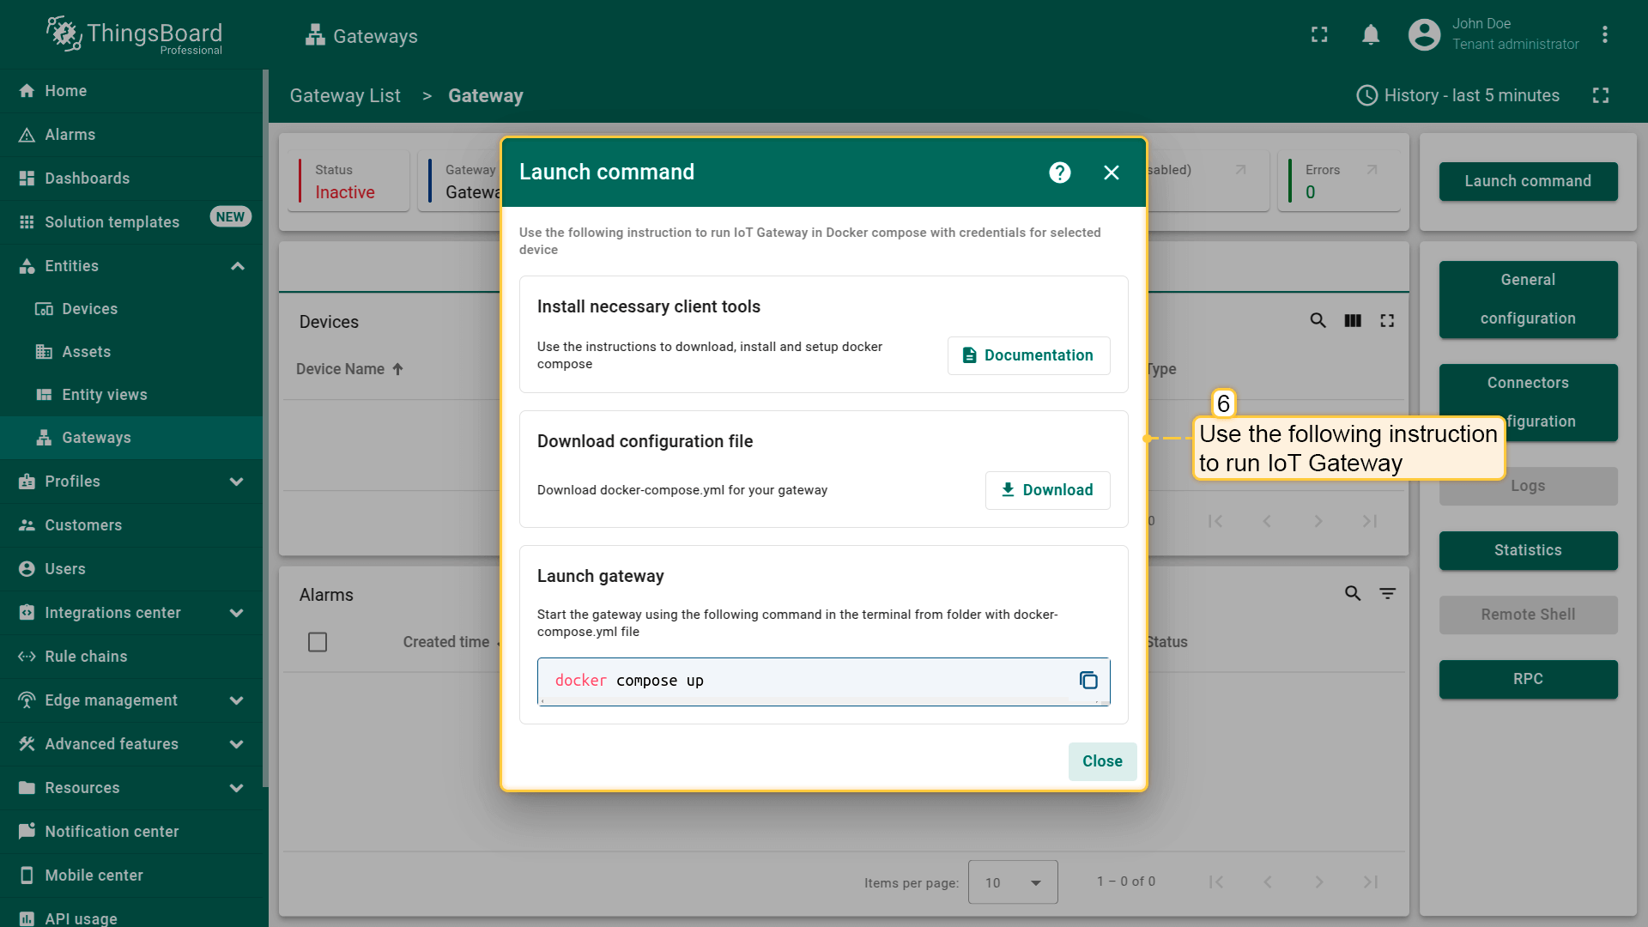This screenshot has height=927, width=1648.
Task: Toggle fullscreen mode in top bar
Action: (x=1319, y=35)
